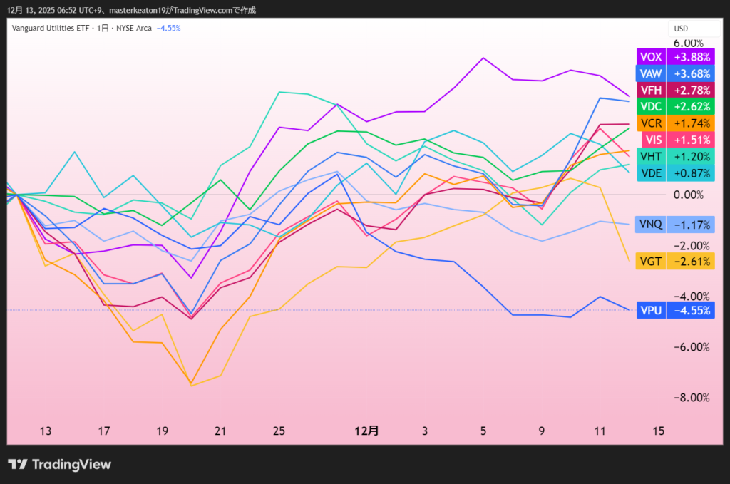Click the TradingView wordmark text

72,464
